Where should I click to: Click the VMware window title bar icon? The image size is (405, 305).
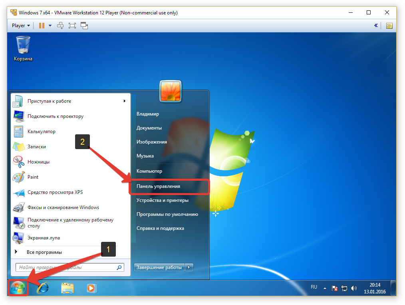coord(14,12)
